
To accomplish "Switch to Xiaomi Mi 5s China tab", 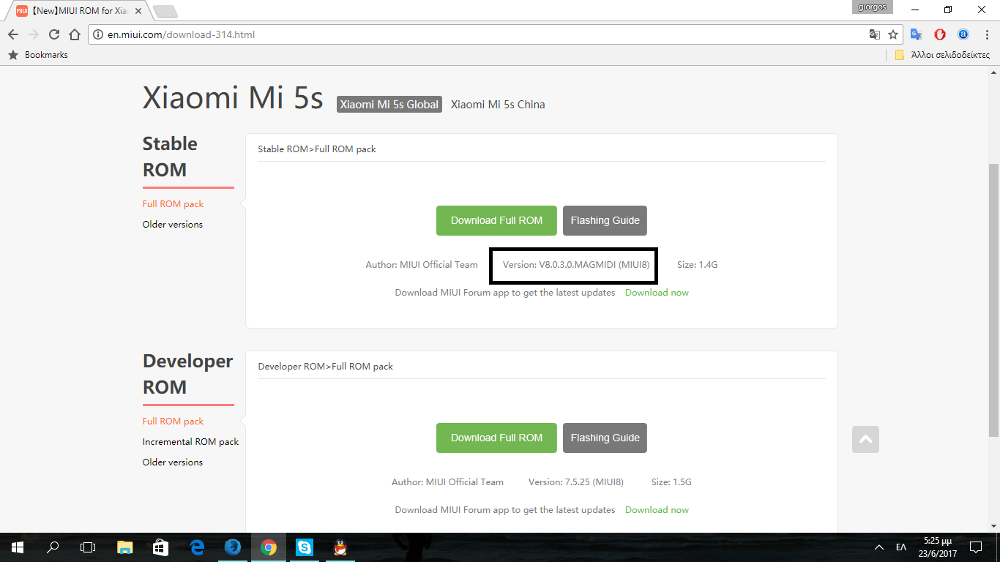I will click(x=498, y=105).
